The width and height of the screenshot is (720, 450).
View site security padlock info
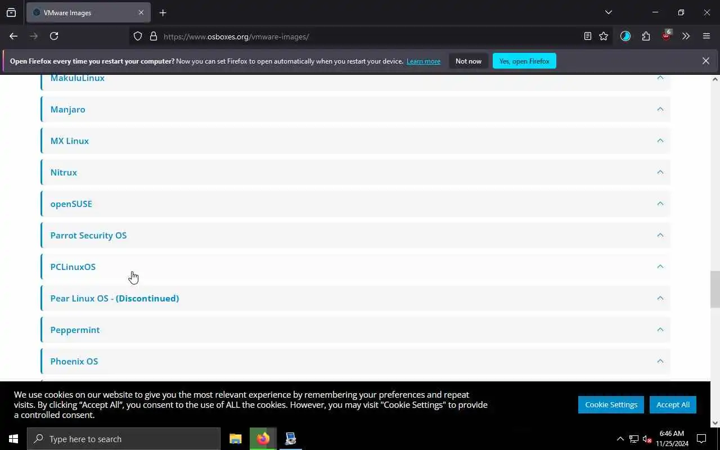153,36
